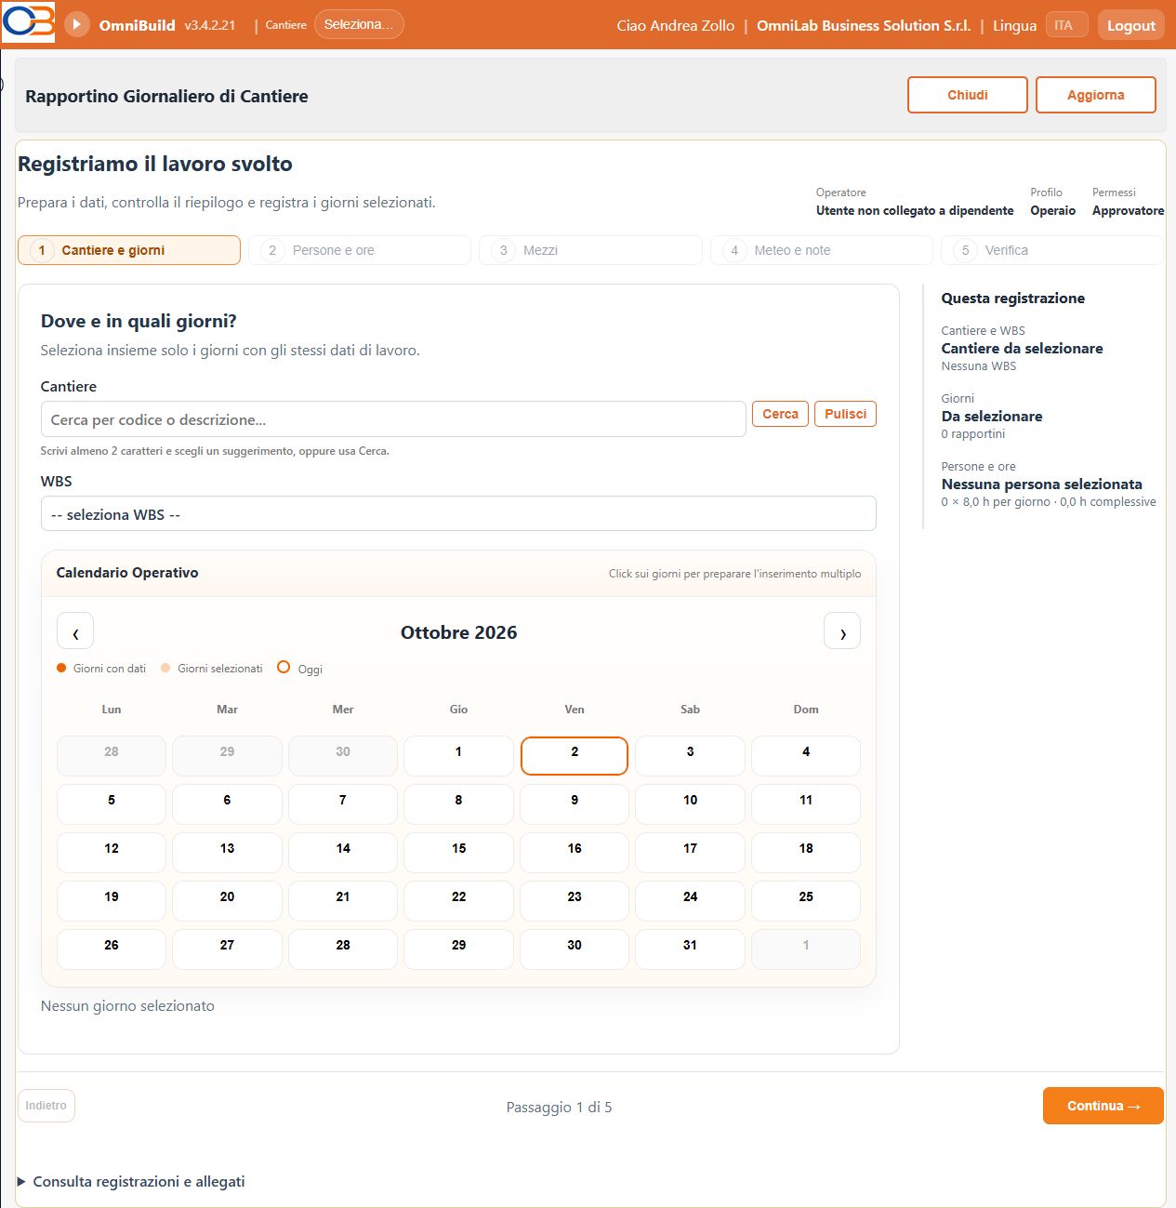Screen dimensions: 1176x1208
Task: Select the 'Cantiere e giorni' step tab
Action: coord(129,250)
